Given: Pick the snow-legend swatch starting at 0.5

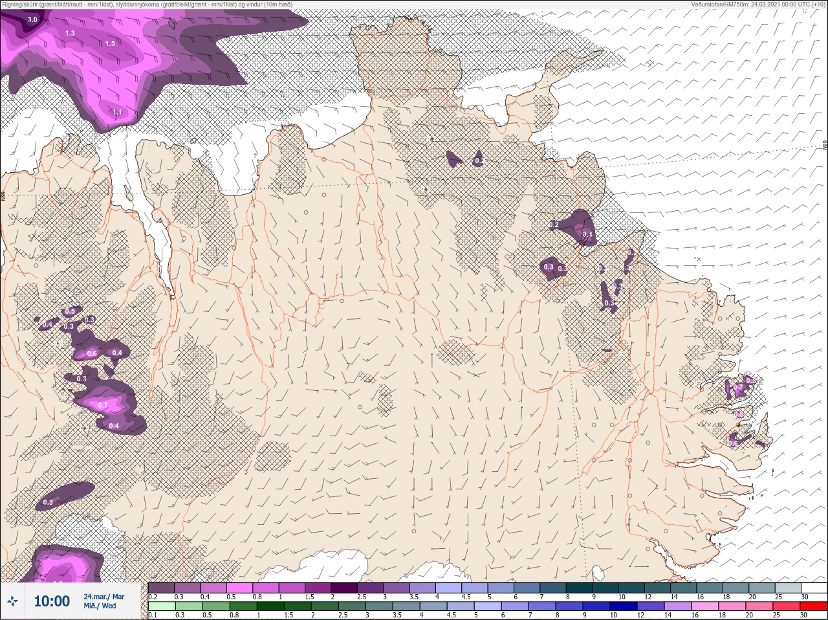Looking at the screenshot, I should [x=241, y=588].
